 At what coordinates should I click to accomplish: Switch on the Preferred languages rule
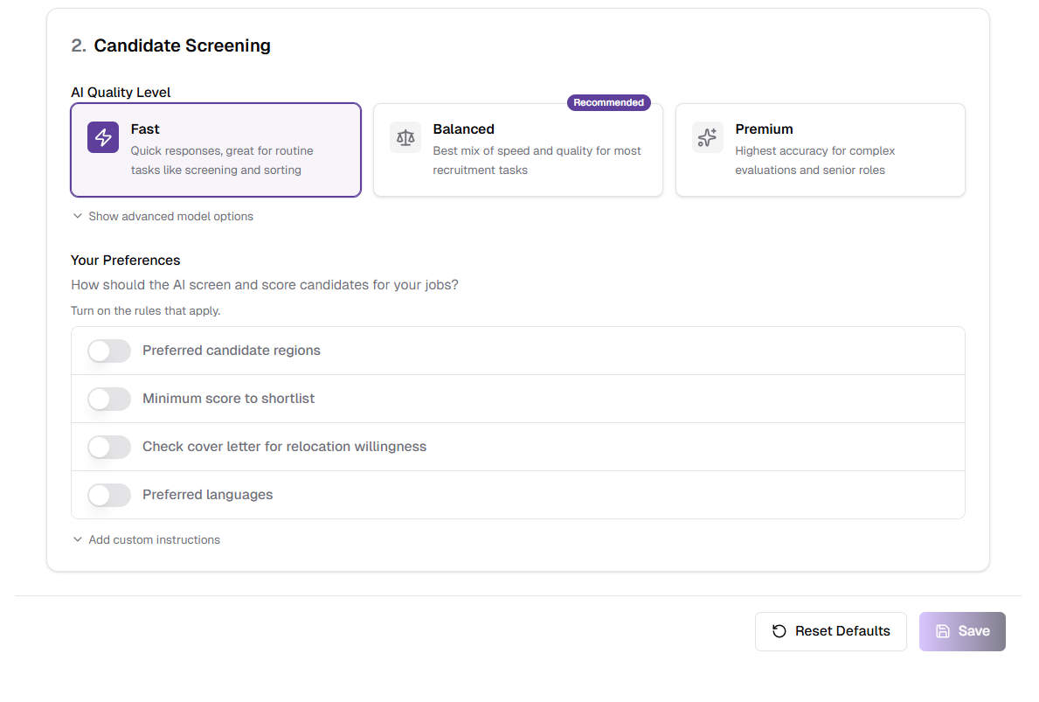pyautogui.click(x=108, y=495)
